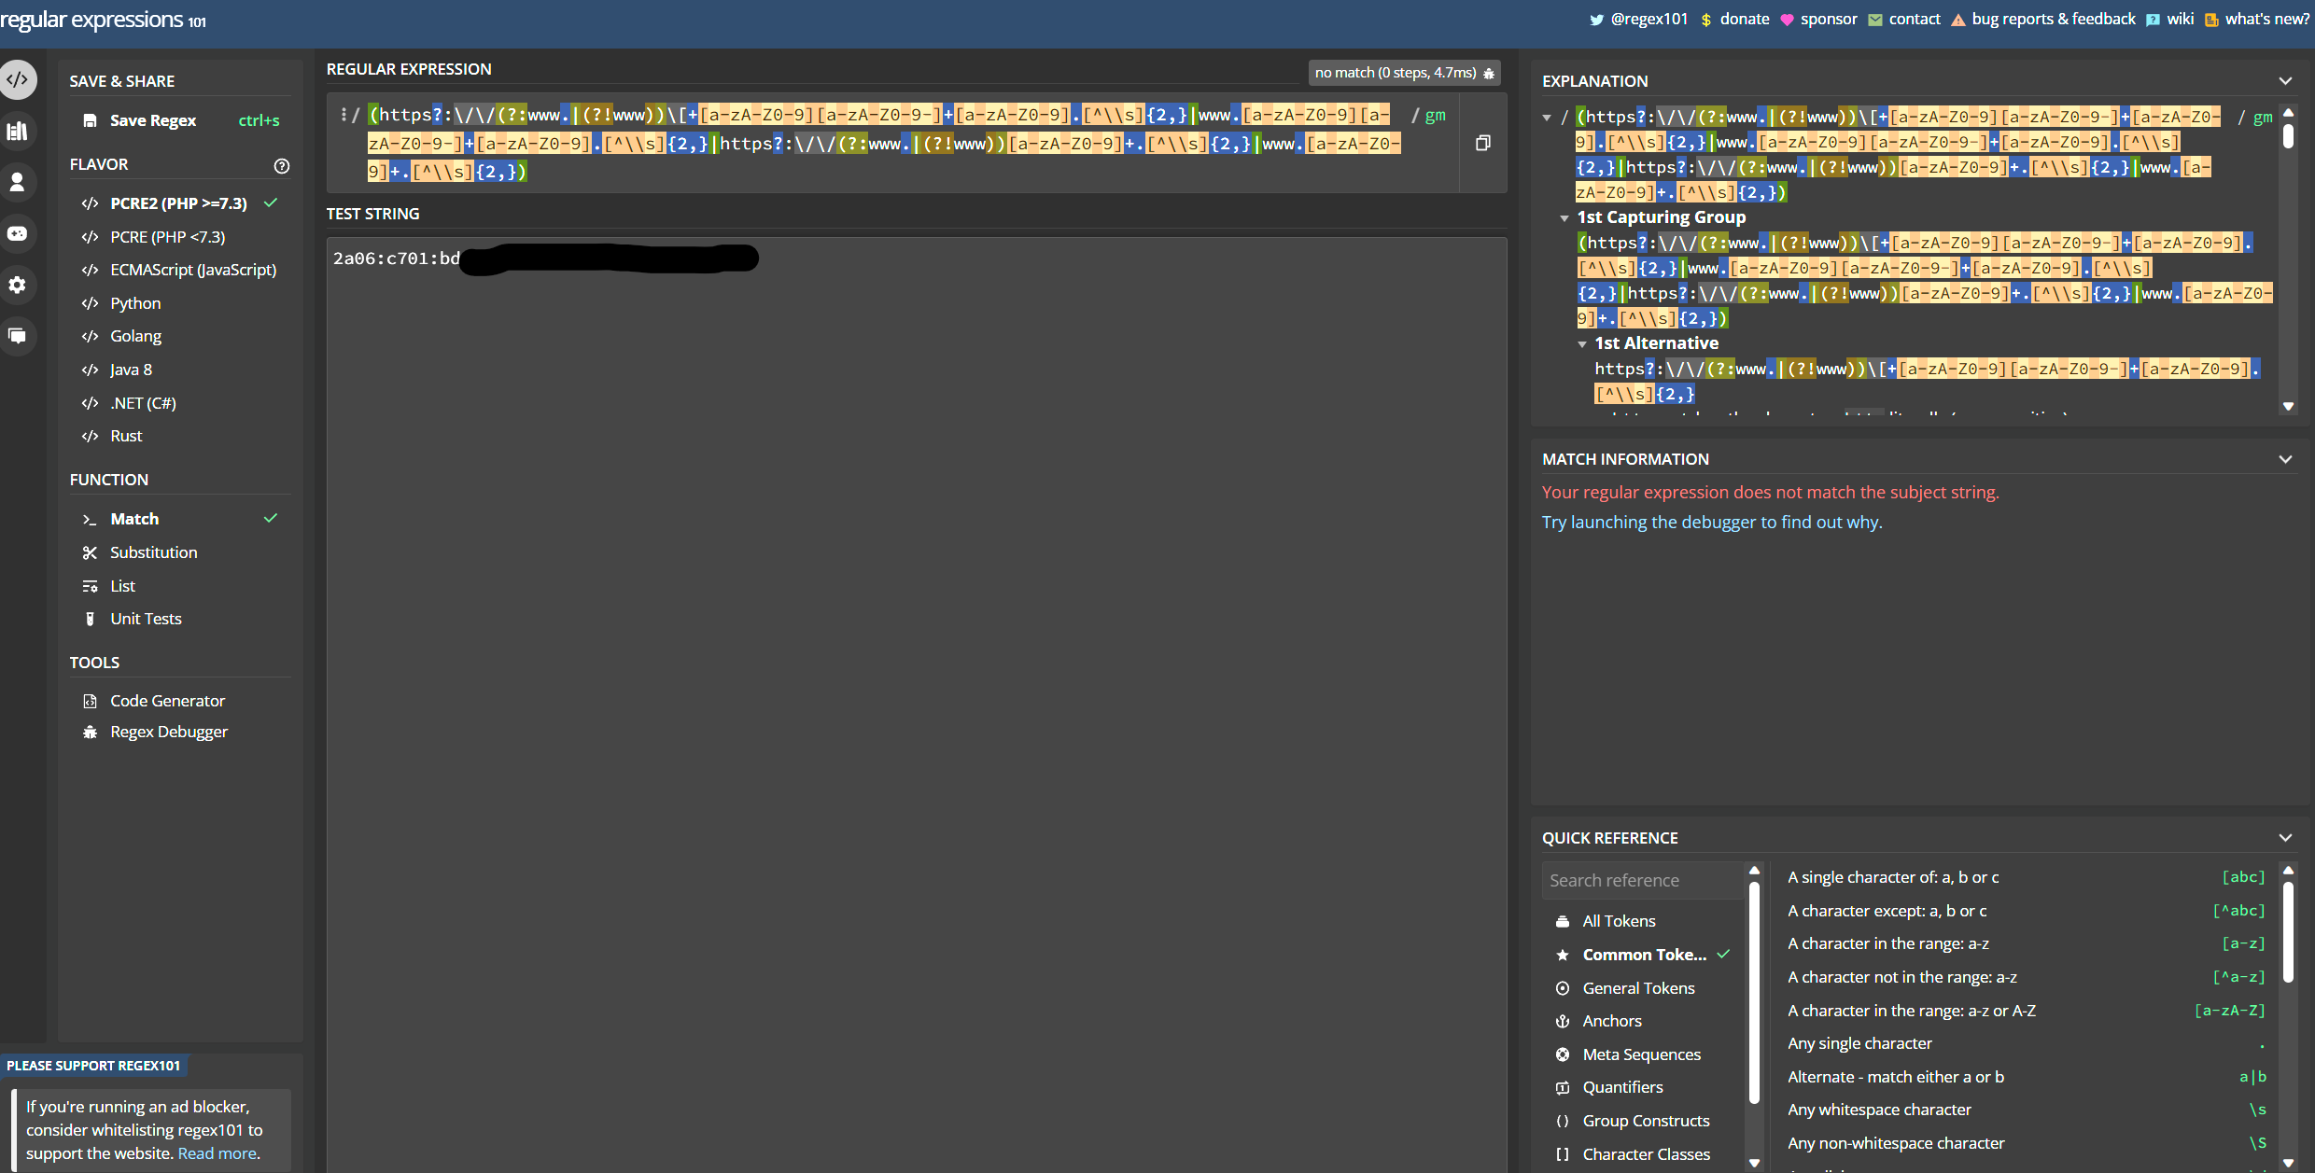Viewport: 2315px width, 1173px height.
Task: Click the Save Regex button
Action: tap(152, 119)
